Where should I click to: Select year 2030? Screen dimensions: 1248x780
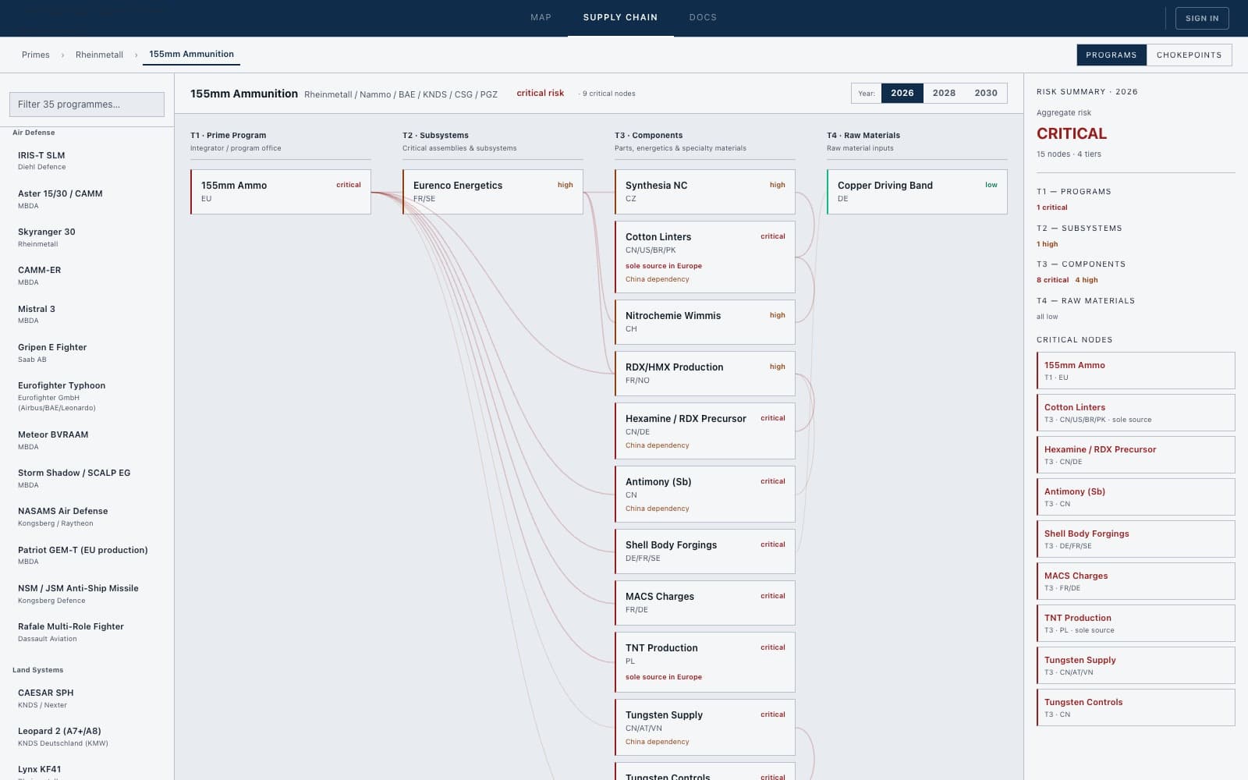pos(986,93)
